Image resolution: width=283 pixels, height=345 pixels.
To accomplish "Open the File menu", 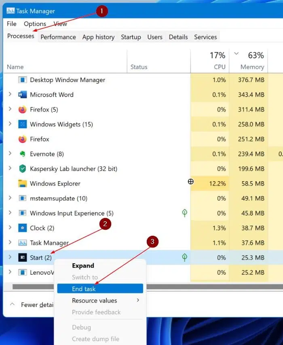I will click(12, 24).
